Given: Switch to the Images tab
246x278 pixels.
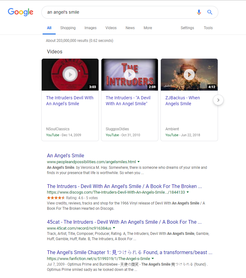Looking at the screenshot, I should (x=91, y=28).
